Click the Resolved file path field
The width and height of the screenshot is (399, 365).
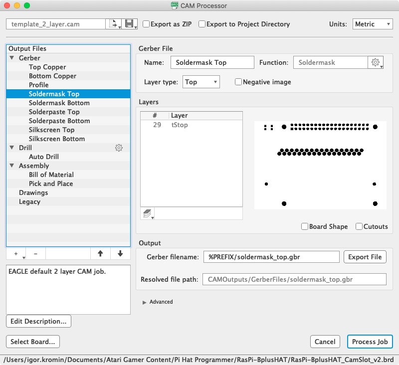pos(294,279)
